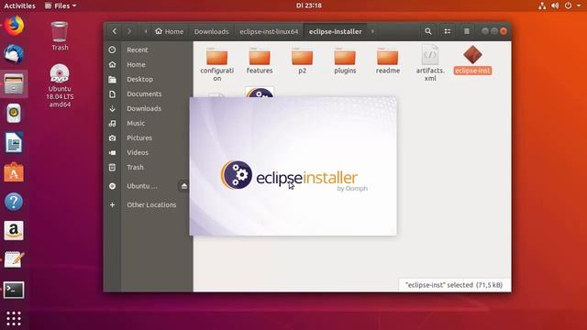Navigate to Downloads in the path bar

tap(212, 31)
